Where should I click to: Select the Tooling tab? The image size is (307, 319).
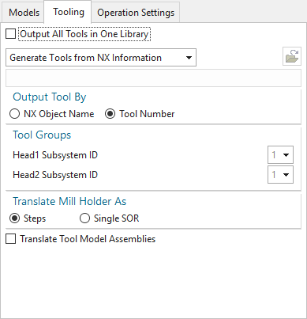(68, 12)
